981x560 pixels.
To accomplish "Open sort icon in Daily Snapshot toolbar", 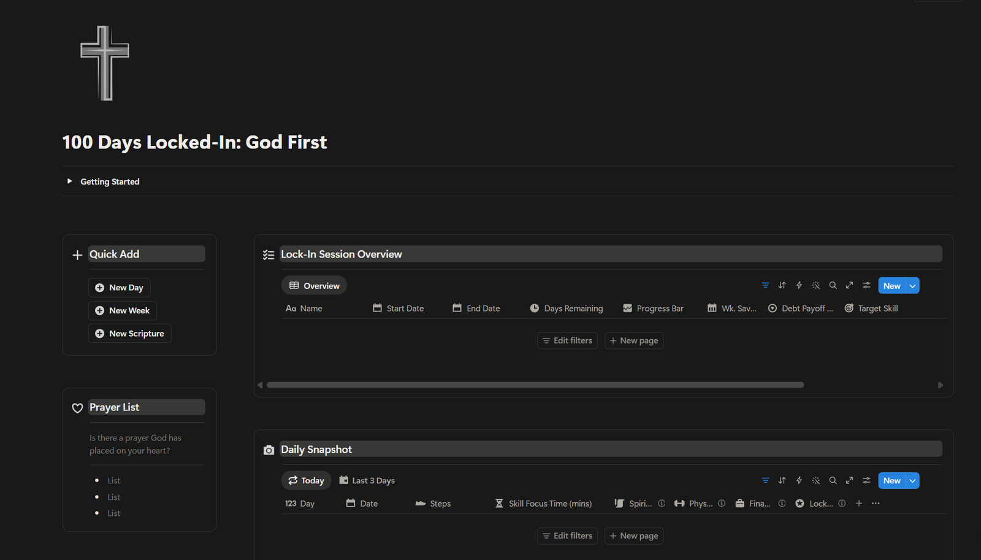I will pos(782,480).
